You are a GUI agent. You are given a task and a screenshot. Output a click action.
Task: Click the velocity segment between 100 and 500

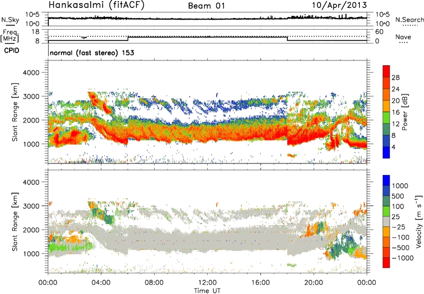(x=386, y=201)
